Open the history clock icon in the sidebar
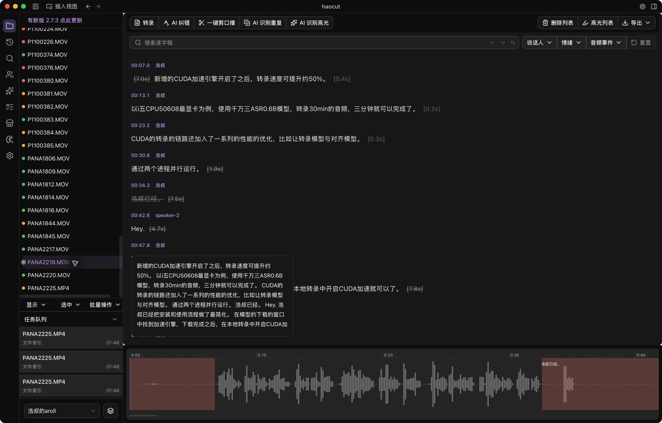The image size is (662, 423). click(x=10, y=42)
